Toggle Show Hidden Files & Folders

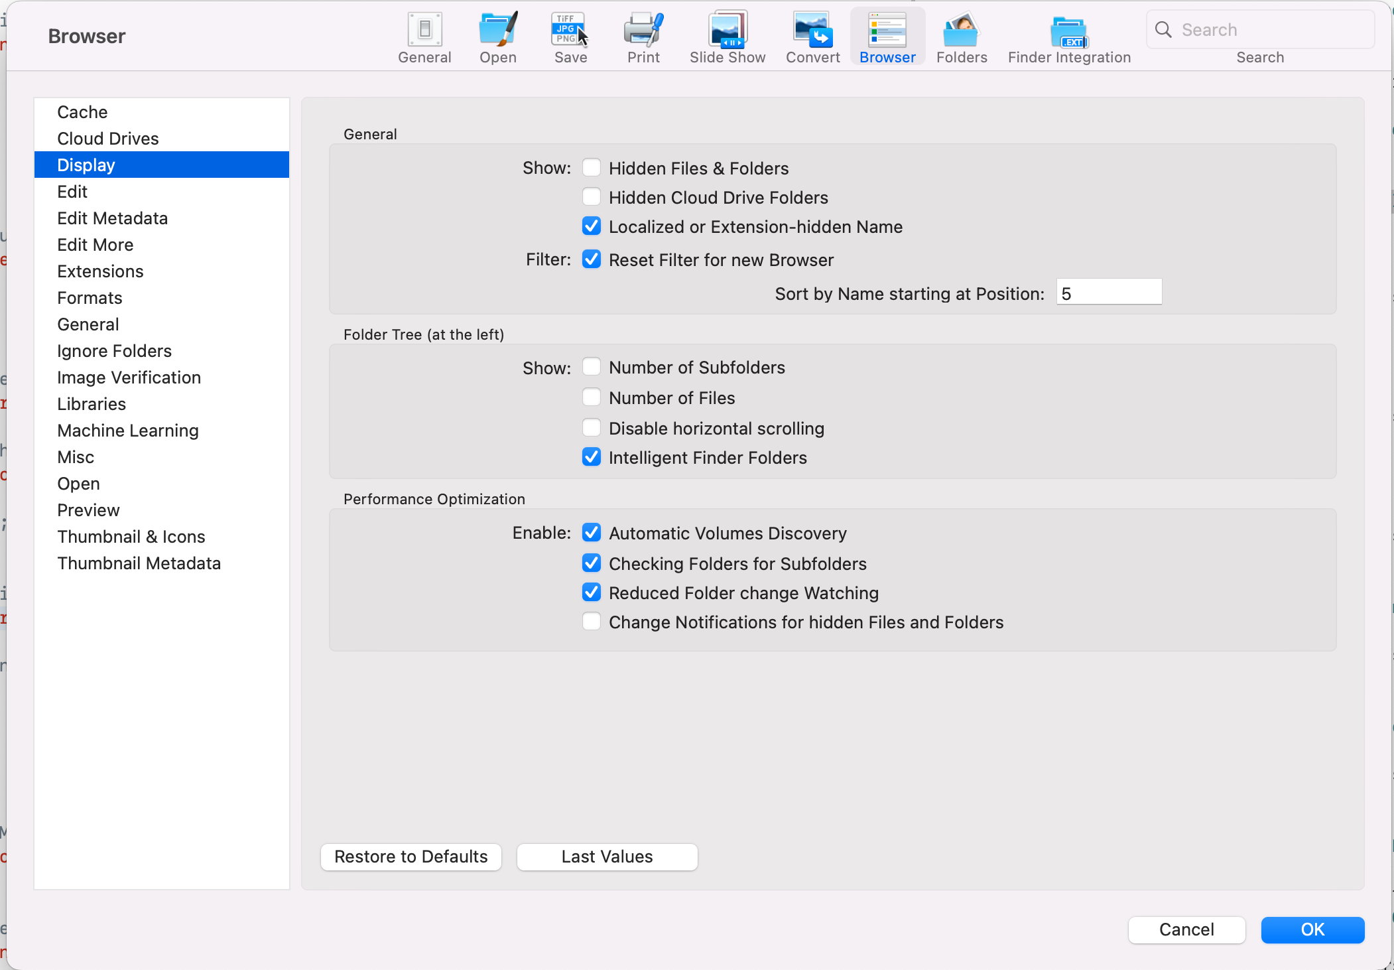(x=591, y=167)
